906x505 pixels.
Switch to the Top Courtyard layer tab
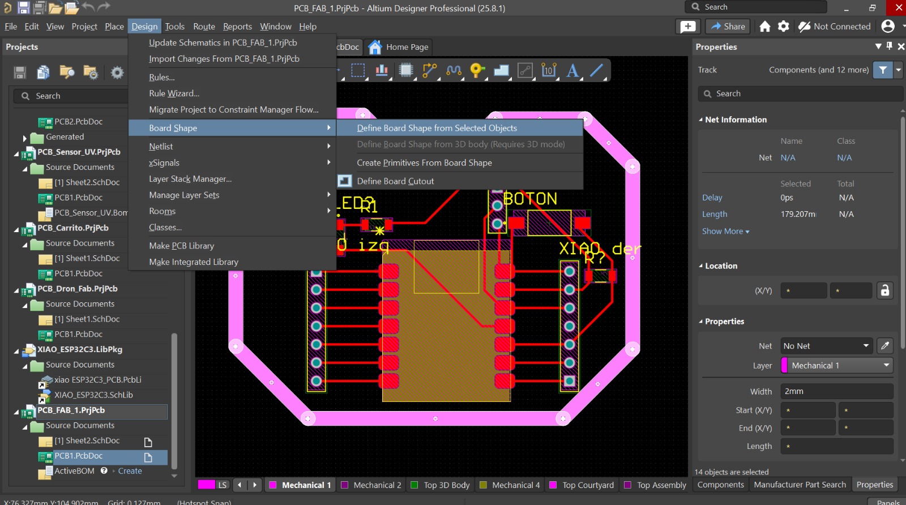pyautogui.click(x=582, y=485)
